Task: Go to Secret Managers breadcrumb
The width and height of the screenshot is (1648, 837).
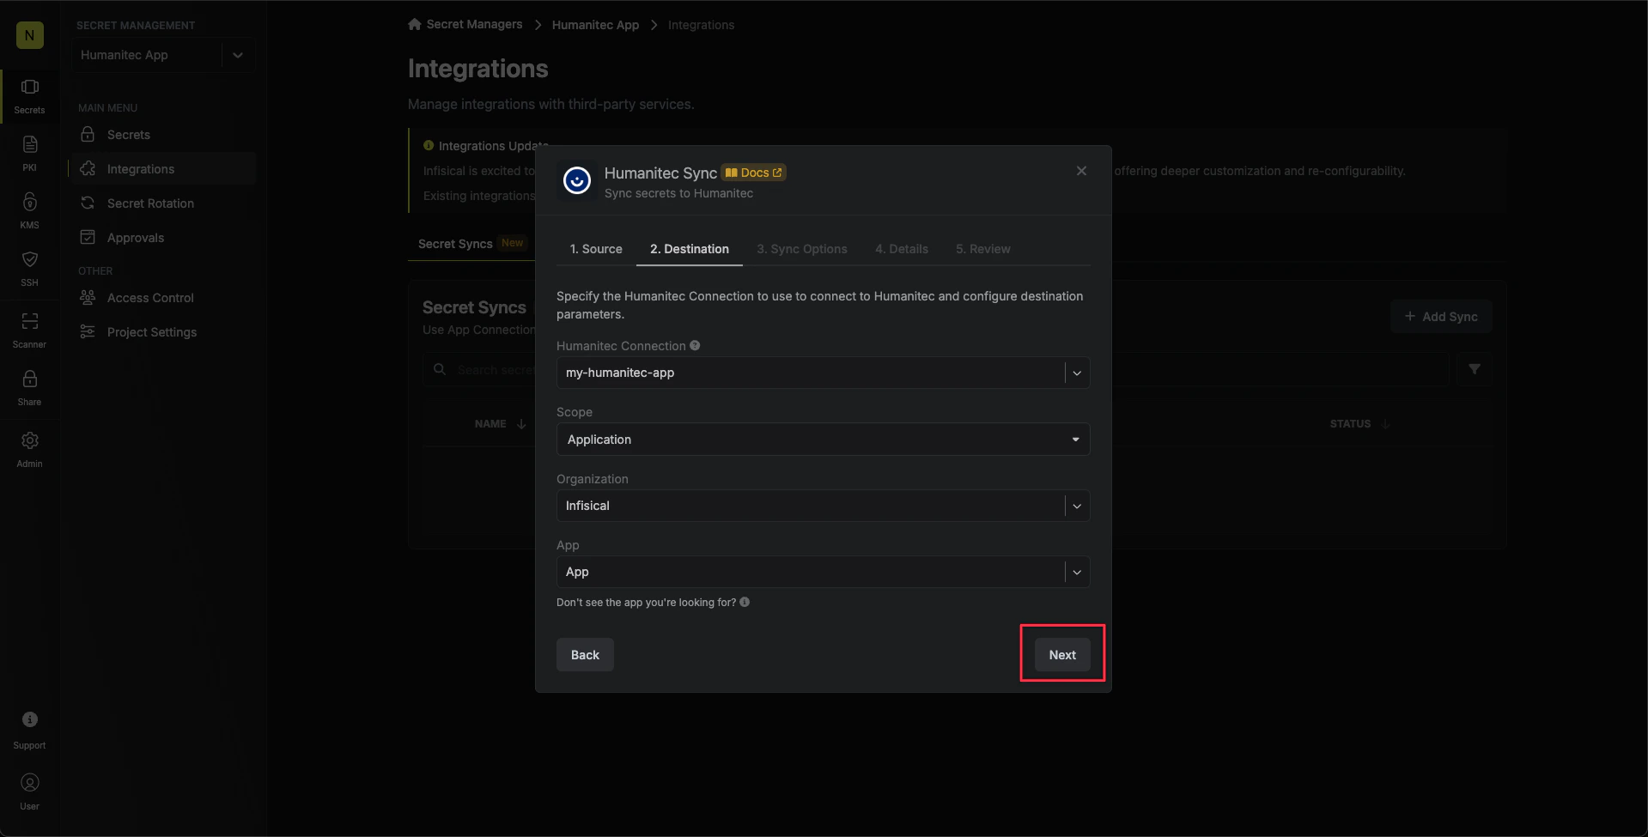Action: click(474, 24)
